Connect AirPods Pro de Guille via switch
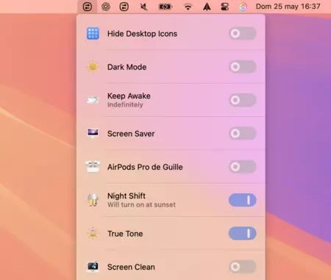Image resolution: width=331 pixels, height=280 pixels. pos(243,167)
